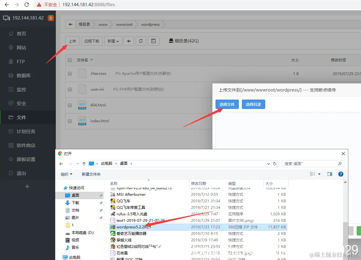Click the file list scrollbar up arrow

click(x=345, y=182)
